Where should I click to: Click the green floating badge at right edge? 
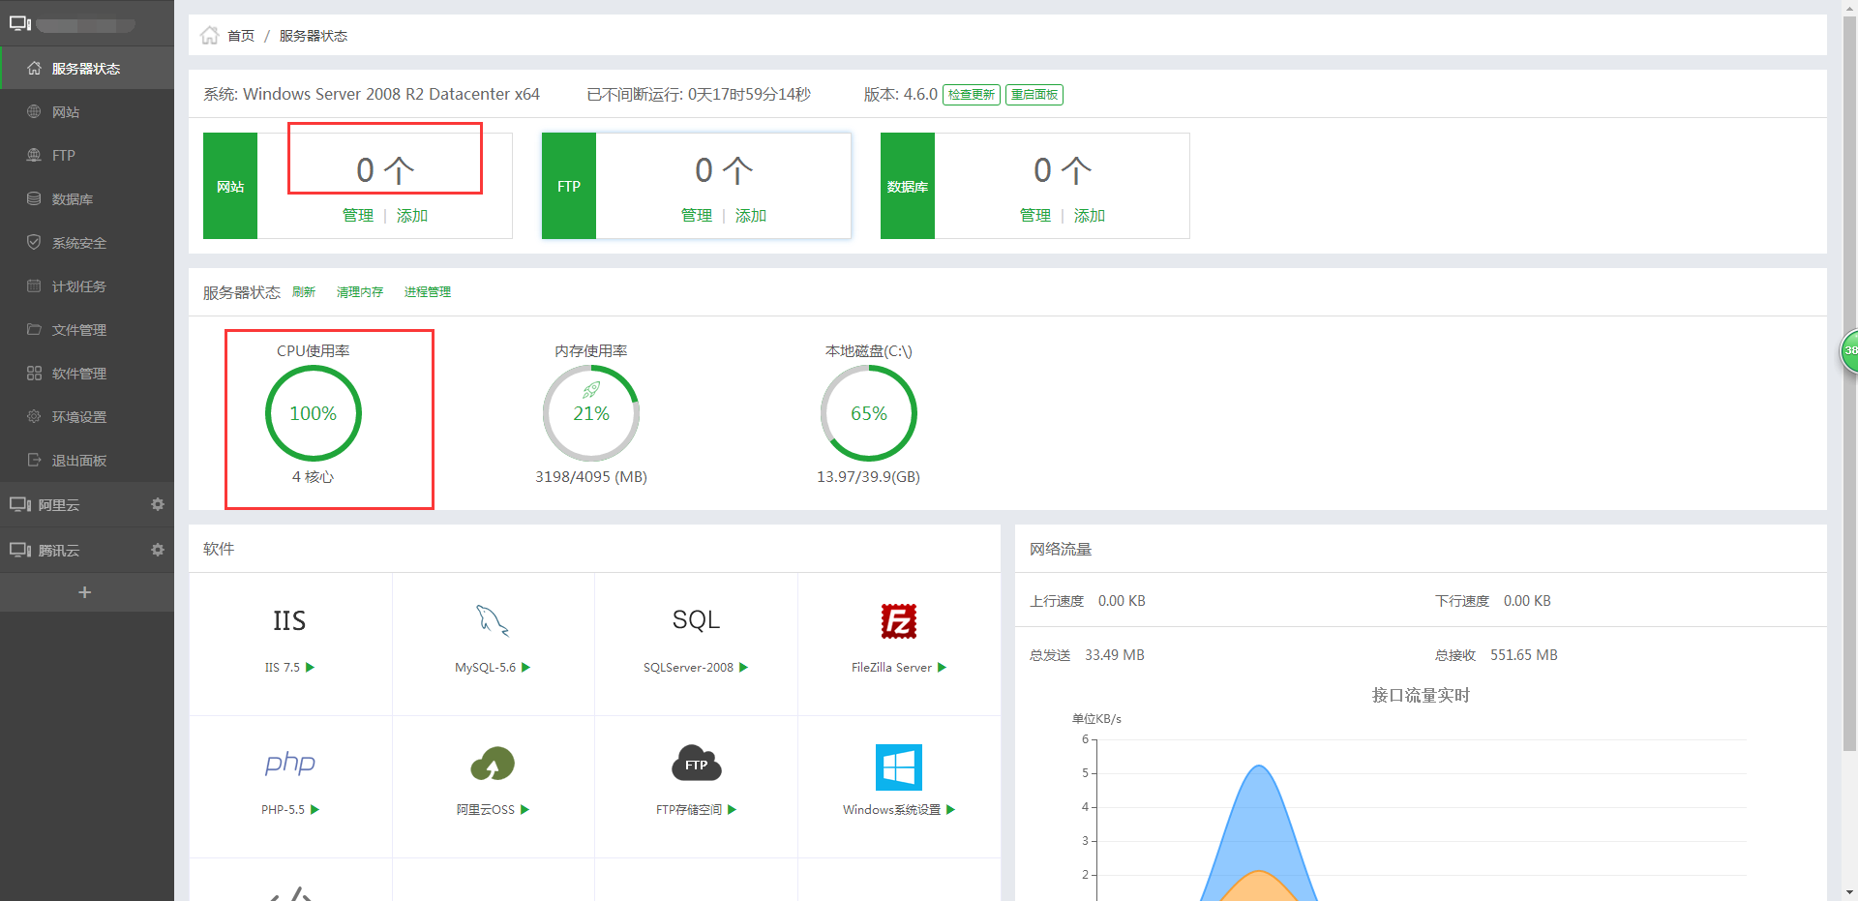1849,350
